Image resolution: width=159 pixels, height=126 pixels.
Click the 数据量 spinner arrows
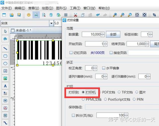[x=103, y=34]
